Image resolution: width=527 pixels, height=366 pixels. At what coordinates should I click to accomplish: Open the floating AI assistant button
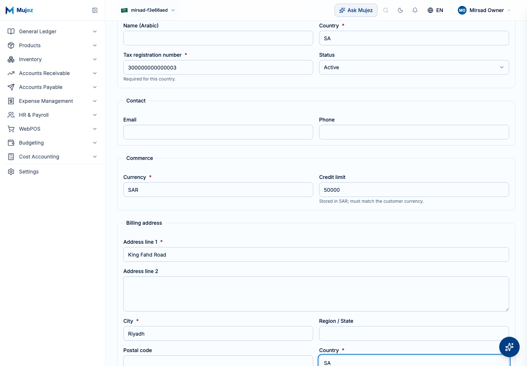click(509, 347)
